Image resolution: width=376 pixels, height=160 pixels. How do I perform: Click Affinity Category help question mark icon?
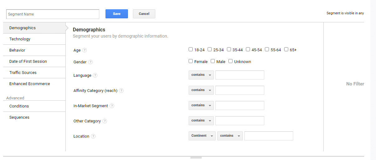coord(121,91)
